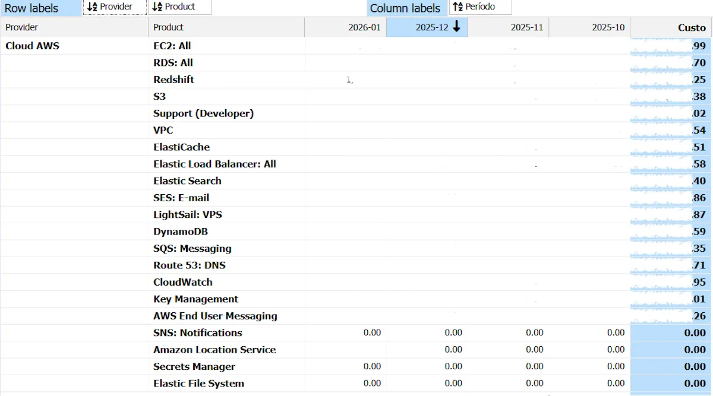Click the Product column header

227,27
